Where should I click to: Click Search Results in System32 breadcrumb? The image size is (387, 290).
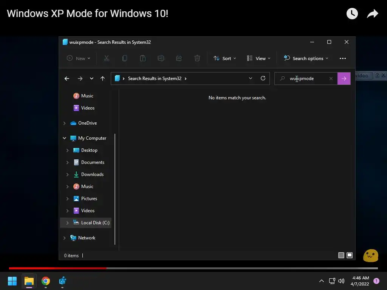pos(155,79)
